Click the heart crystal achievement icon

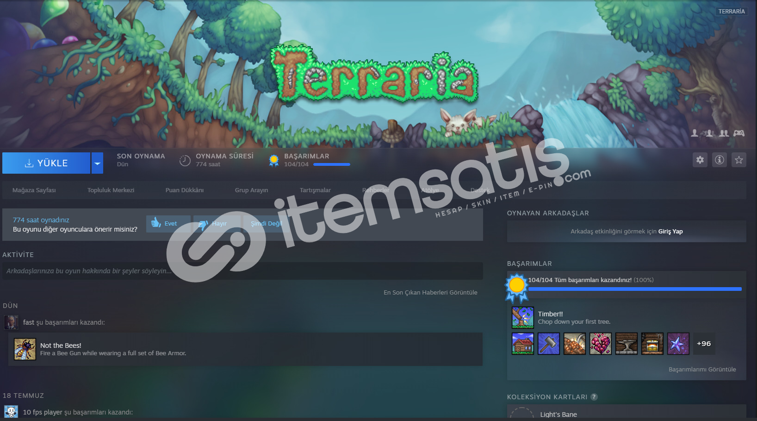601,344
